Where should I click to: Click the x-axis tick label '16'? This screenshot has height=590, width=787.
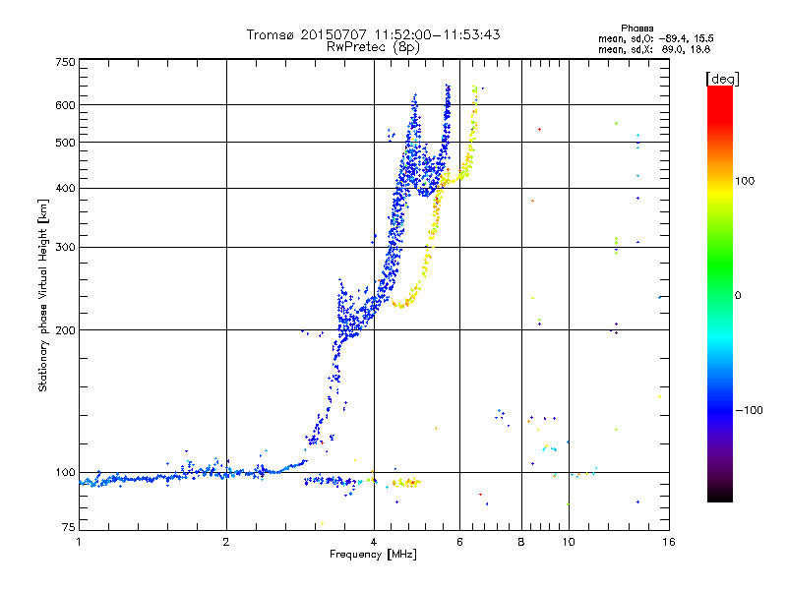click(x=669, y=542)
